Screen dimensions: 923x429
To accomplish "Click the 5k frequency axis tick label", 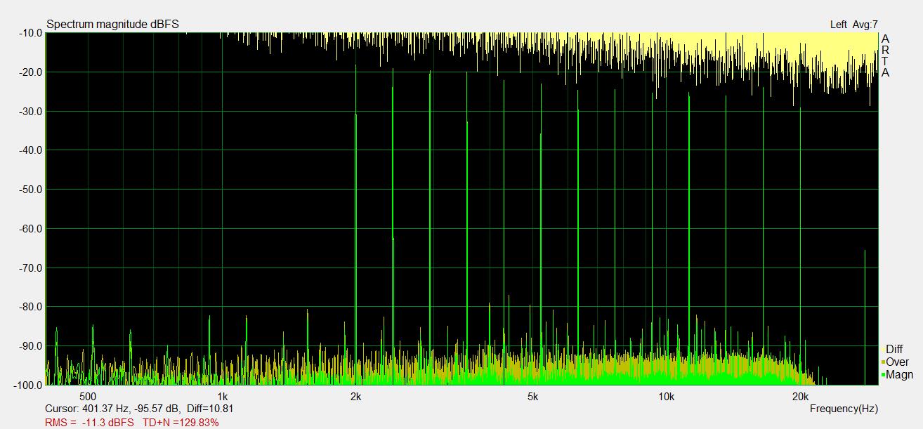I will click(x=532, y=396).
